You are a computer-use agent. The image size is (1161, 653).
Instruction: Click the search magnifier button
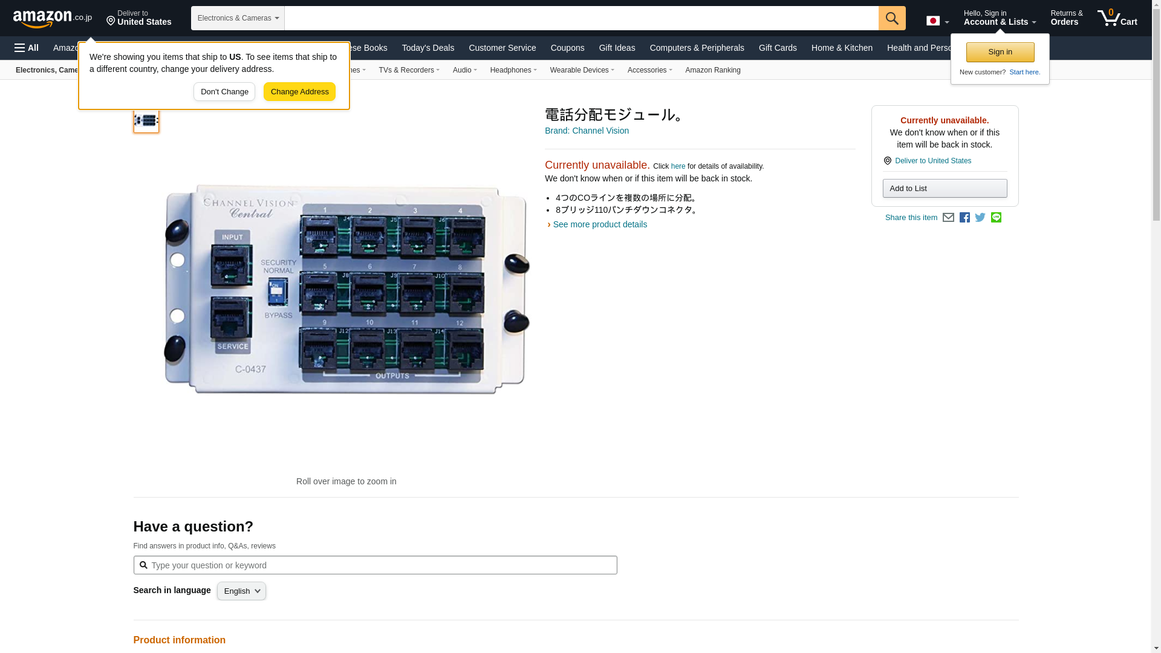pos(892,18)
